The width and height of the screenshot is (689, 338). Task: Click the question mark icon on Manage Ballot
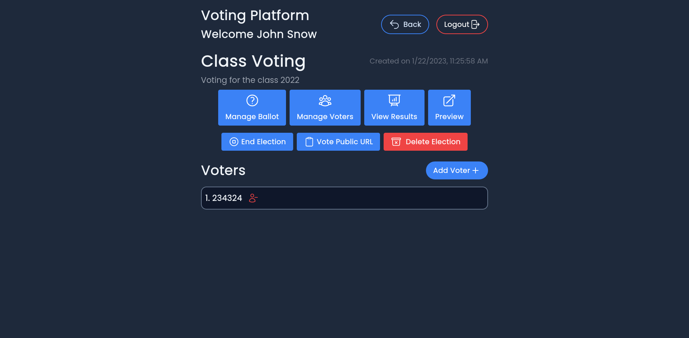point(252,100)
